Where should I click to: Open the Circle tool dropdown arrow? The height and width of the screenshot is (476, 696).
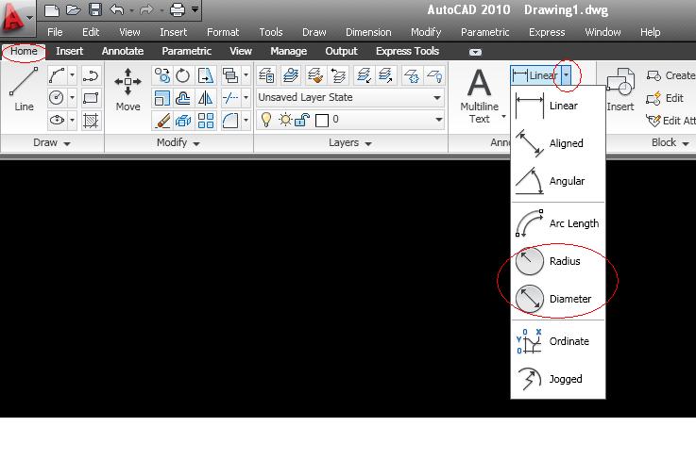[72, 97]
